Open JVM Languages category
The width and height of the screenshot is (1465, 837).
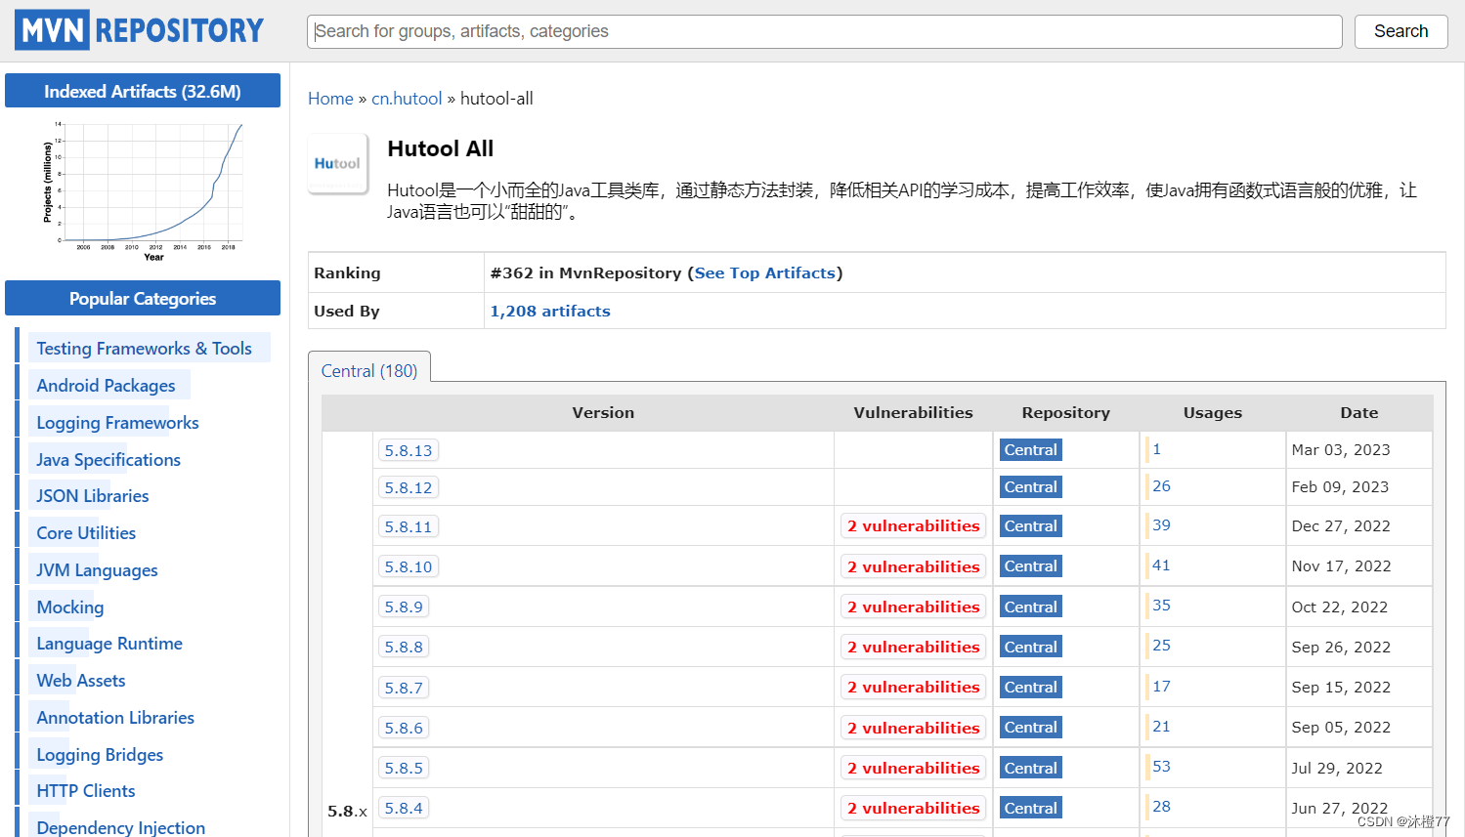click(97, 570)
